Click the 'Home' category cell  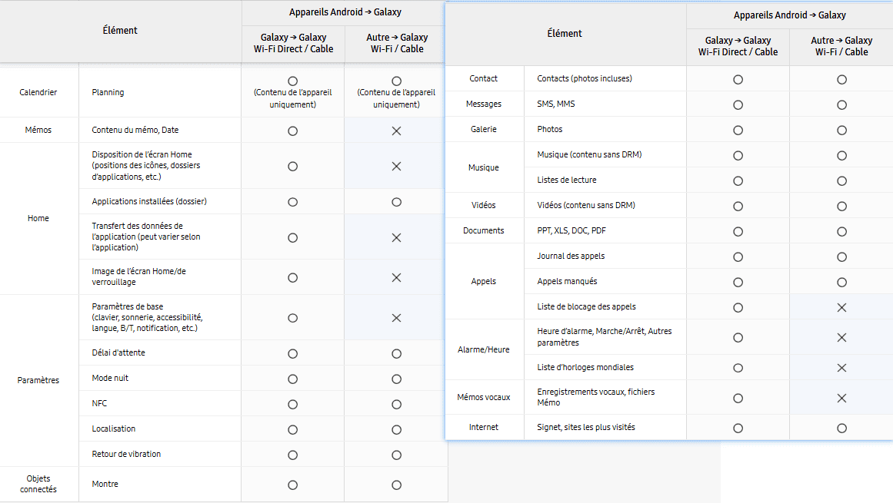pyautogui.click(x=38, y=218)
